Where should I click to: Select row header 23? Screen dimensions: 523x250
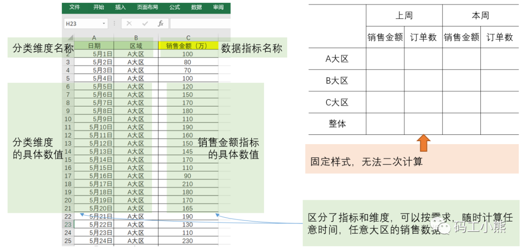[68, 224]
